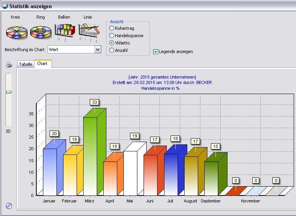This screenshot has width=296, height=216.
Task: Switch to the Tabelle tab
Action: pyautogui.click(x=26, y=64)
